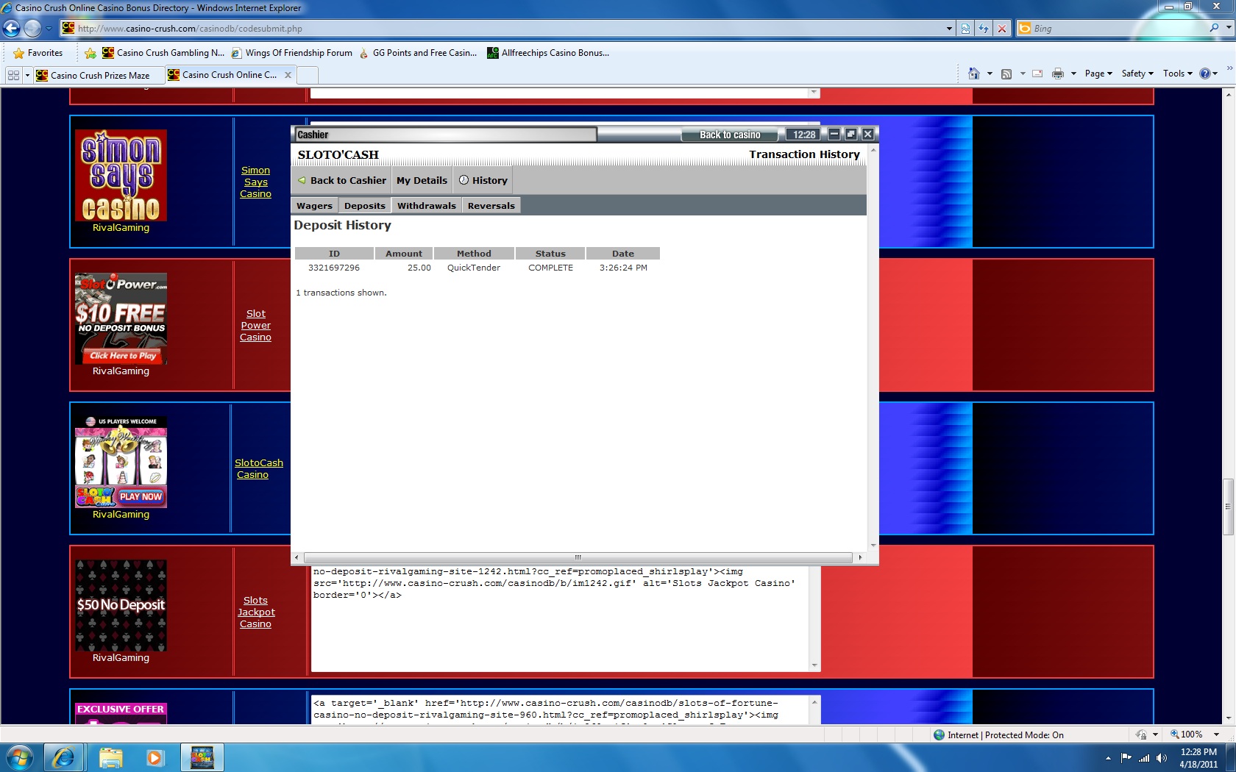1236x772 pixels.
Task: Open GG Points and Free Casin... favorite
Action: (418, 53)
